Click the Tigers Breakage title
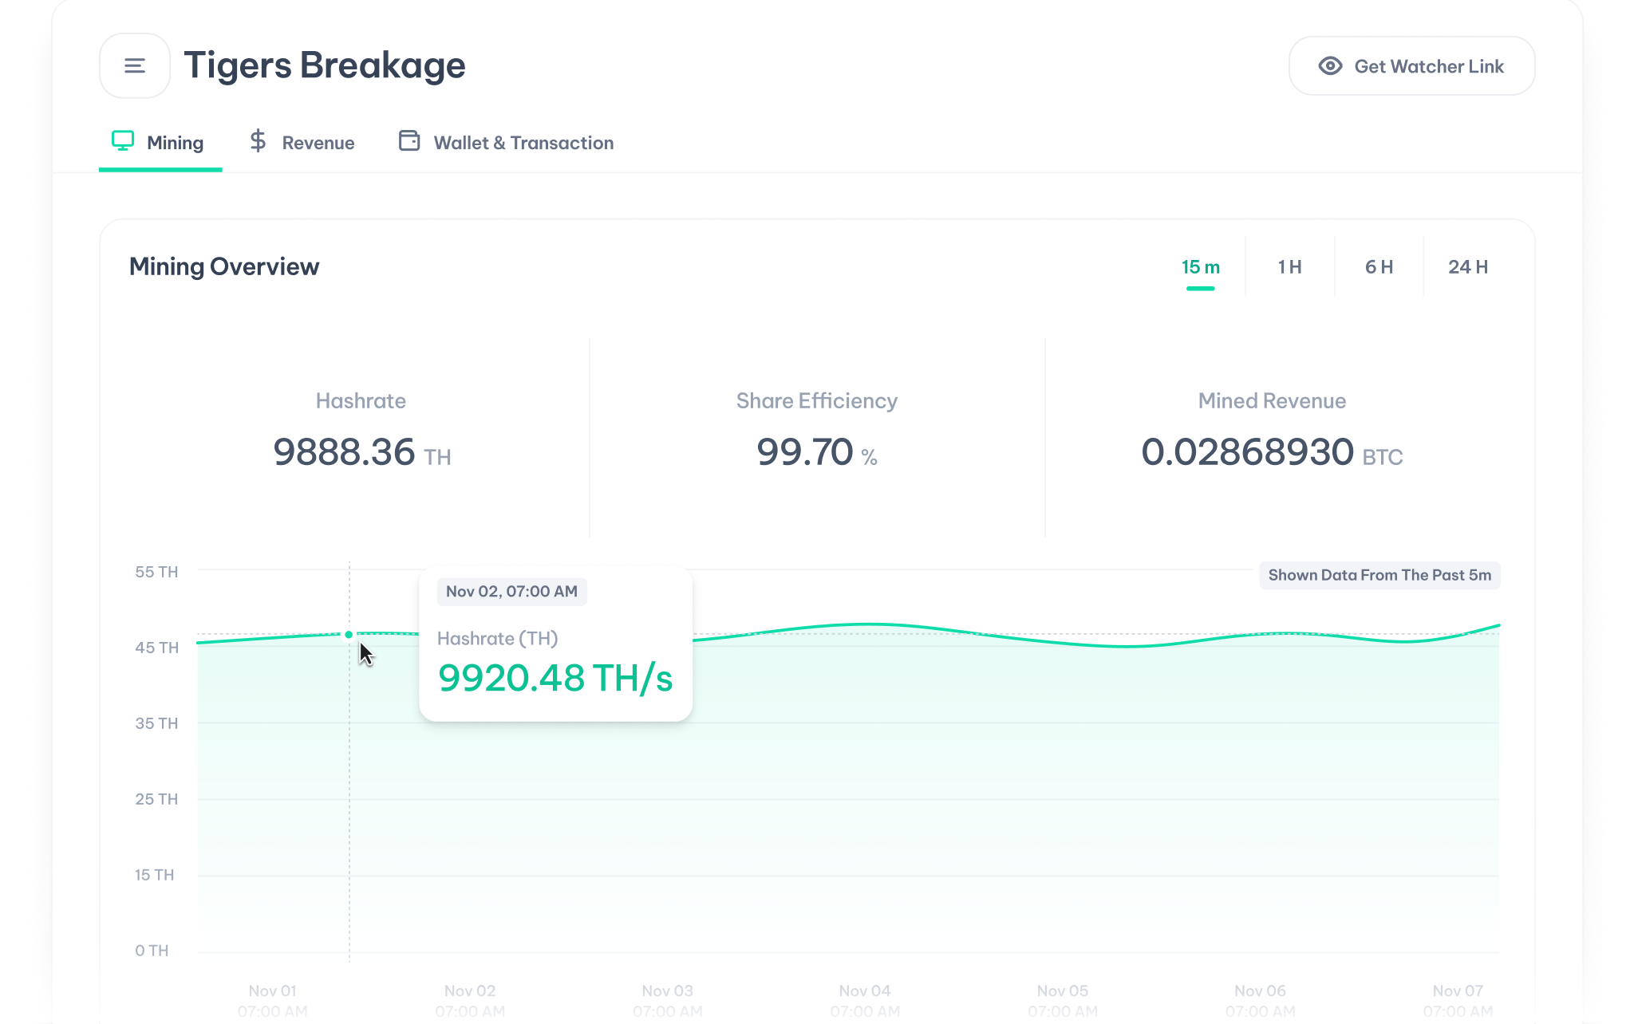1634x1024 pixels. 325,65
